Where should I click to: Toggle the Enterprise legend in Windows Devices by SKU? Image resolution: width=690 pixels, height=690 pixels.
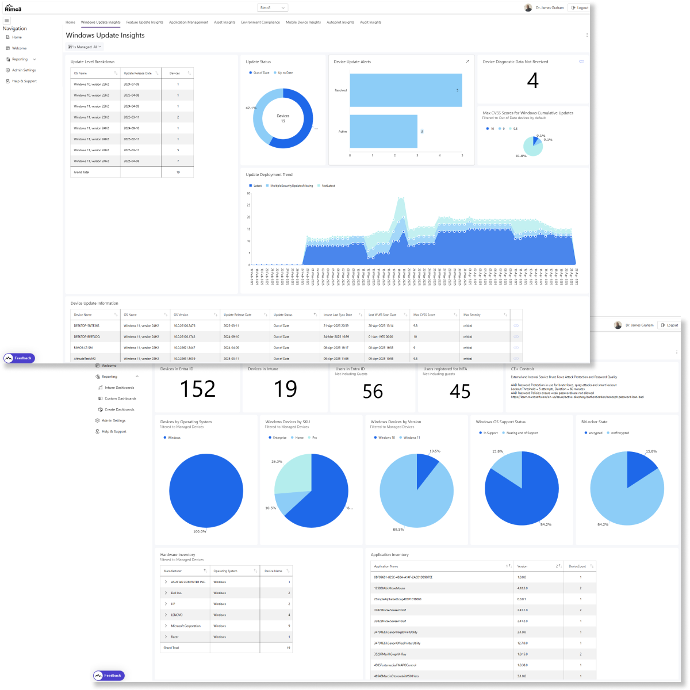pos(278,438)
